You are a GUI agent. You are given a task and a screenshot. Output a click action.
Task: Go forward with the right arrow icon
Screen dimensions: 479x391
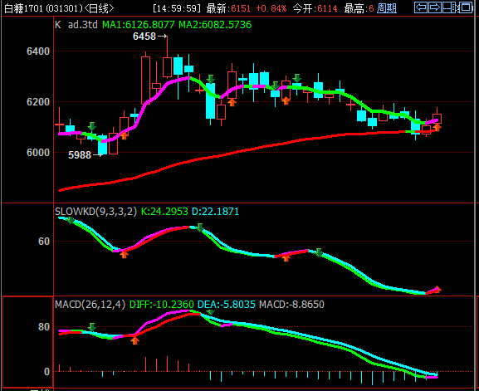point(435,7)
